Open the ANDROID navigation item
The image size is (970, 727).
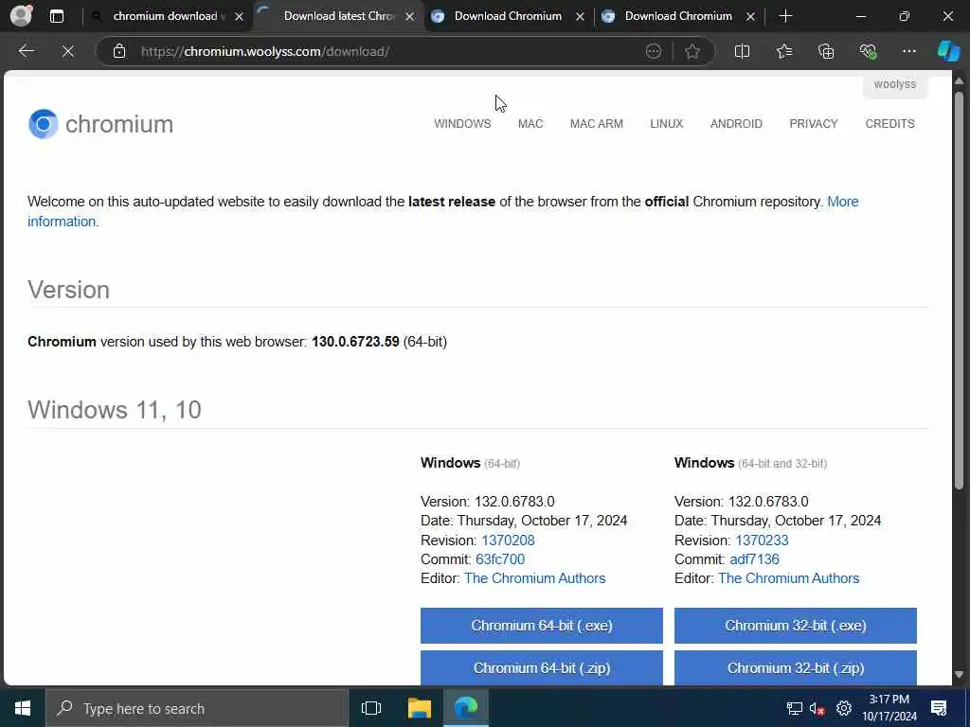(736, 124)
